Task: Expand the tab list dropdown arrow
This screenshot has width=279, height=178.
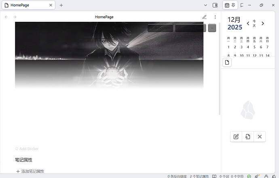Action: [x=205, y=5]
